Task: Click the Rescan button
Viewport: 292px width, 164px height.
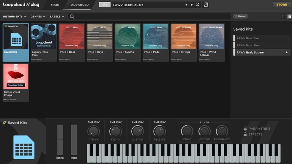Action: coord(241,16)
